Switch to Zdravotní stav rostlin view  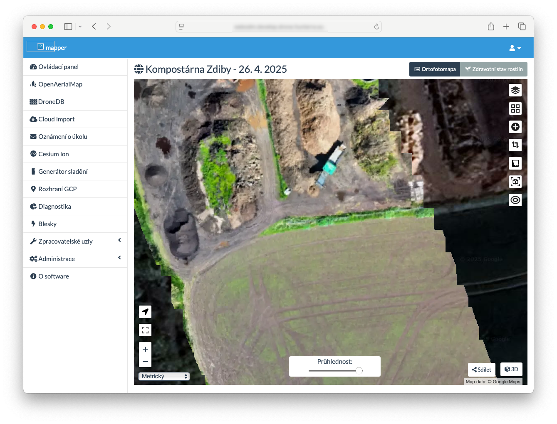(494, 69)
